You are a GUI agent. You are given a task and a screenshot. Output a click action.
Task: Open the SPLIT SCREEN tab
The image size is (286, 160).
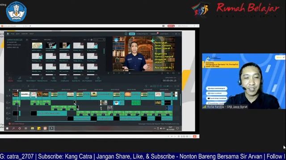87,79
